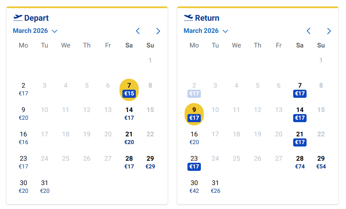Choose return date March 28 at €74
This screenshot has height=209, width=346.
coord(300,162)
